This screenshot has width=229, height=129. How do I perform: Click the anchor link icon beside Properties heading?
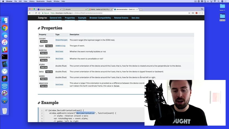pos(39,28)
